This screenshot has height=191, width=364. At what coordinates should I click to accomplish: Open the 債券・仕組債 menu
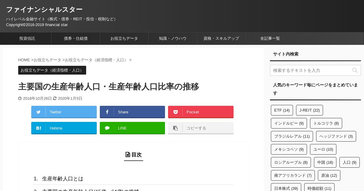[76, 39]
